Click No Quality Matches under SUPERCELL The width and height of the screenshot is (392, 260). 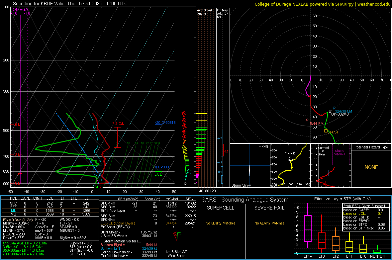click(221, 223)
